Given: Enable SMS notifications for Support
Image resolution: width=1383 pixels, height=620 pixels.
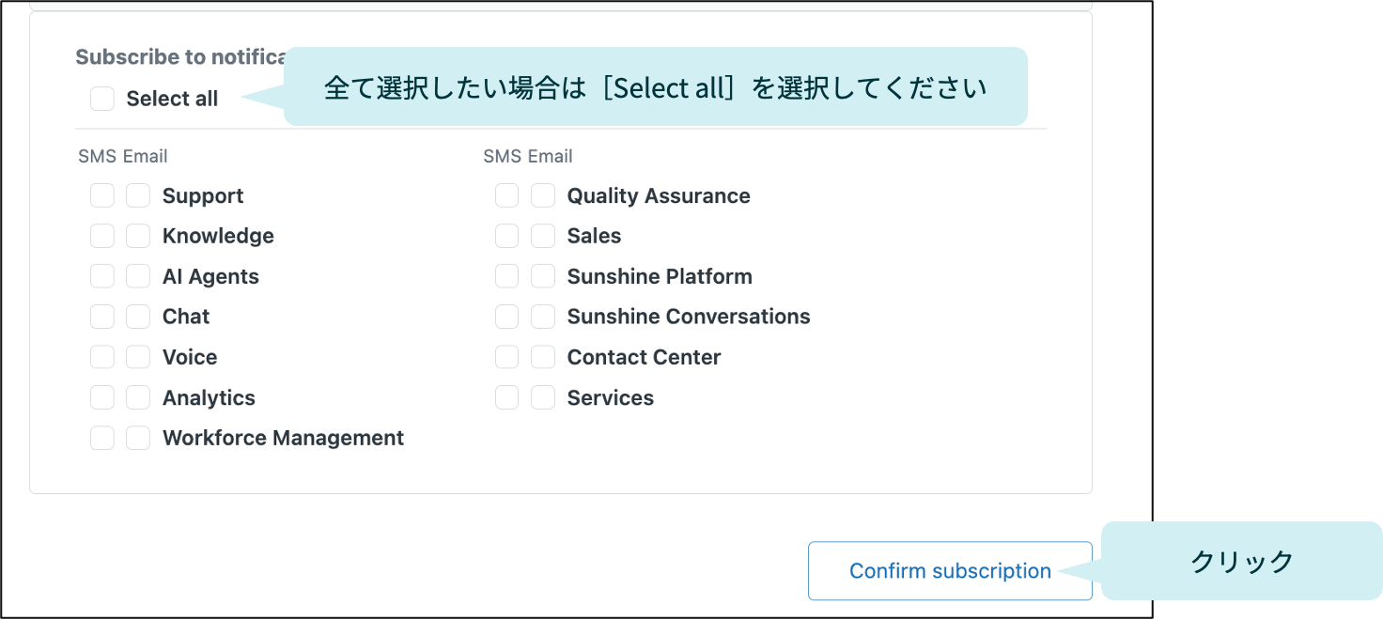Looking at the screenshot, I should click(x=102, y=195).
